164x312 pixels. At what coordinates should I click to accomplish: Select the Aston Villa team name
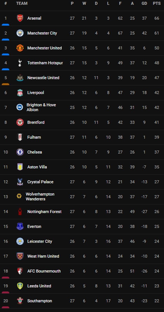pyautogui.click(x=37, y=167)
